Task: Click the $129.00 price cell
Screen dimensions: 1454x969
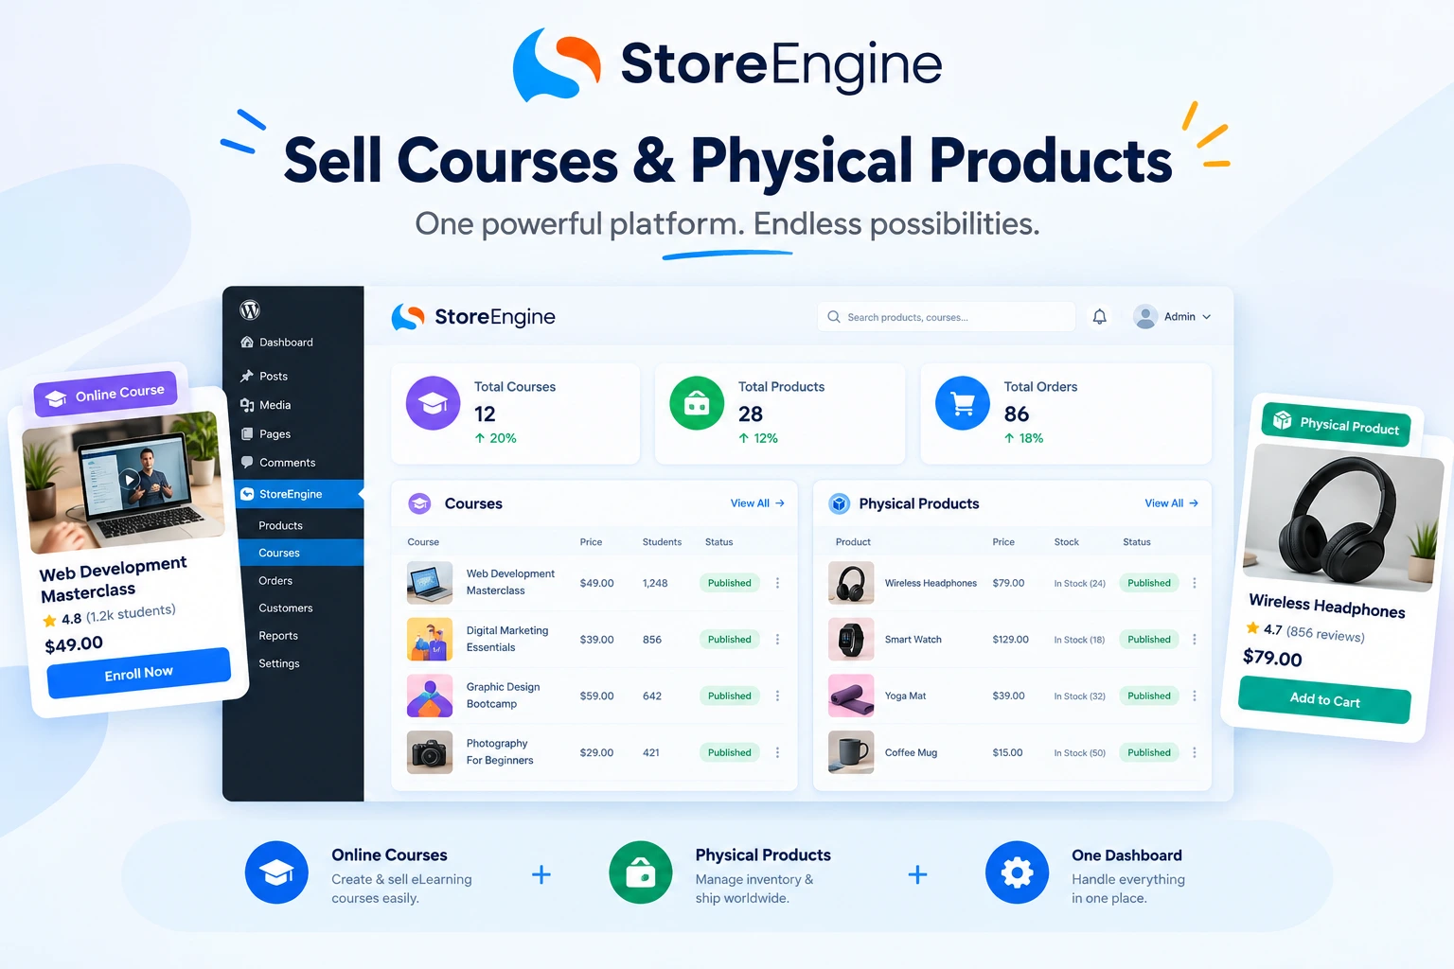Action: pyautogui.click(x=1010, y=640)
